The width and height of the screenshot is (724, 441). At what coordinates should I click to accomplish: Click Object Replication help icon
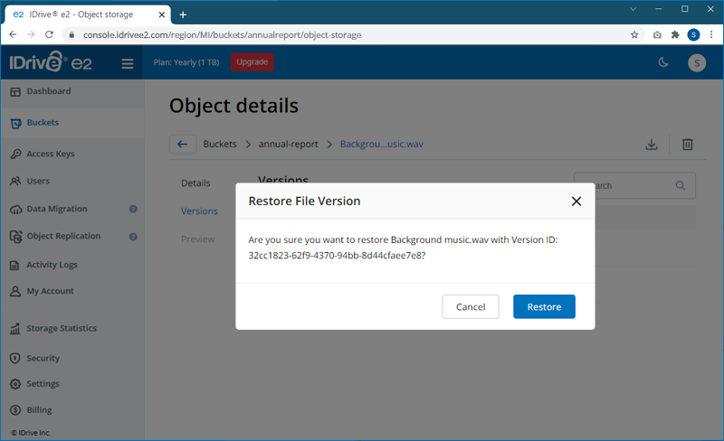pos(133,237)
